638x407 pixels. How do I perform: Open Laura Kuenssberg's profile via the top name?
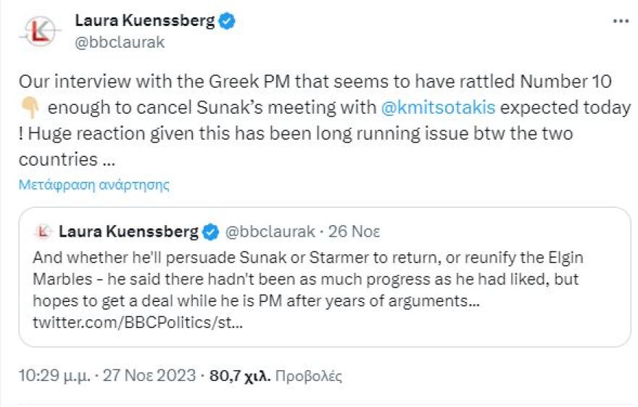pyautogui.click(x=145, y=21)
